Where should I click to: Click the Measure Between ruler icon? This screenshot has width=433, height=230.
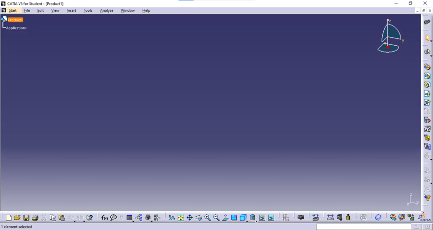[330, 218]
